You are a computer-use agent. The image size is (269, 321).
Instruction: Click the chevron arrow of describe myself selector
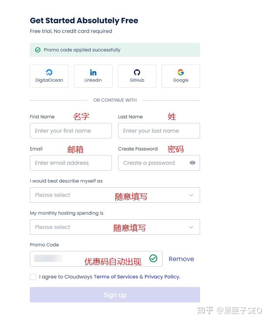pyautogui.click(x=191, y=195)
